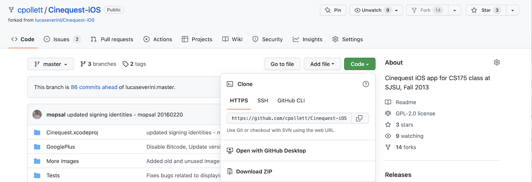Open the Unwatch notifications dropdown

tap(376, 10)
